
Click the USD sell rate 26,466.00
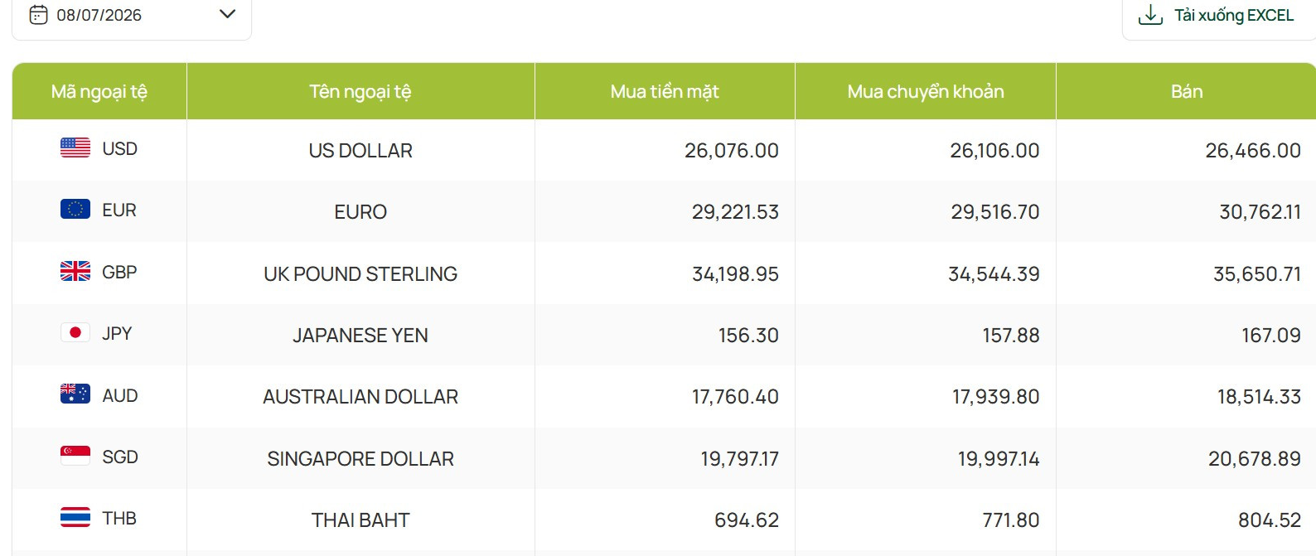click(x=1253, y=151)
